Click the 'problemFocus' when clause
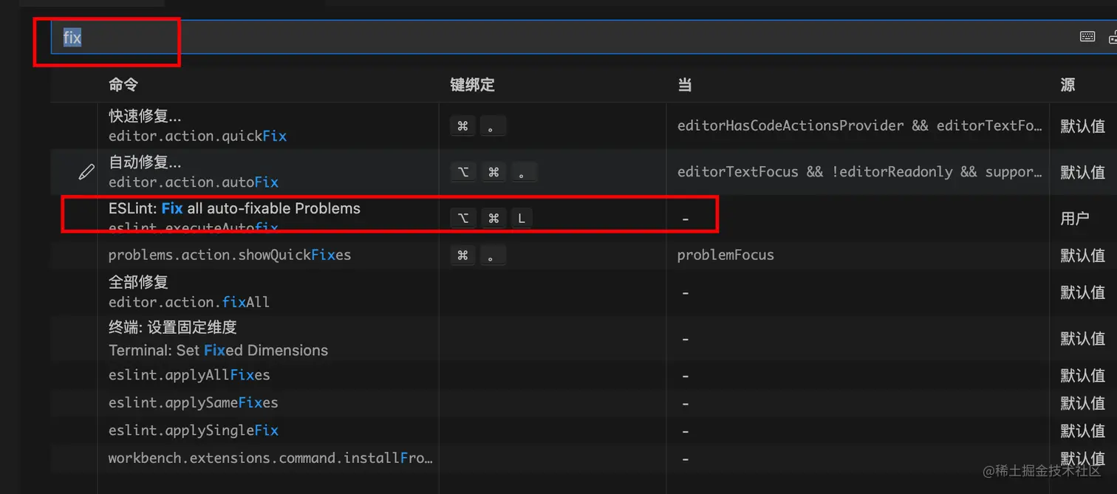 click(725, 255)
